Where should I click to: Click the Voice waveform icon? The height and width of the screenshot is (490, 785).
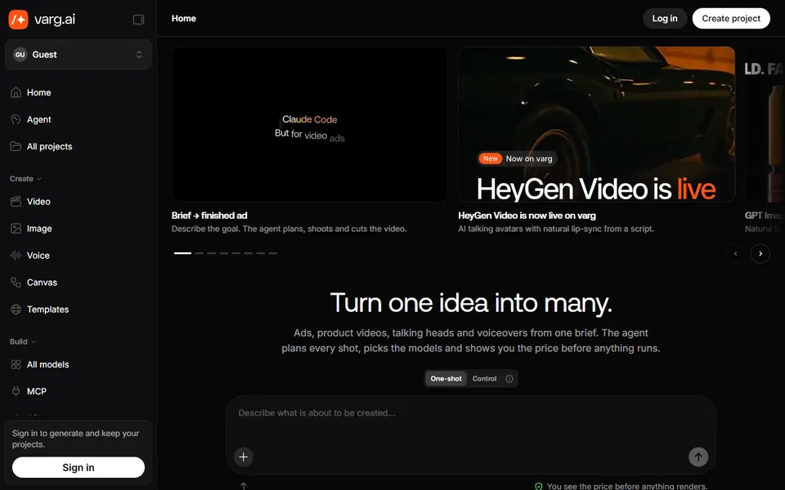point(16,256)
